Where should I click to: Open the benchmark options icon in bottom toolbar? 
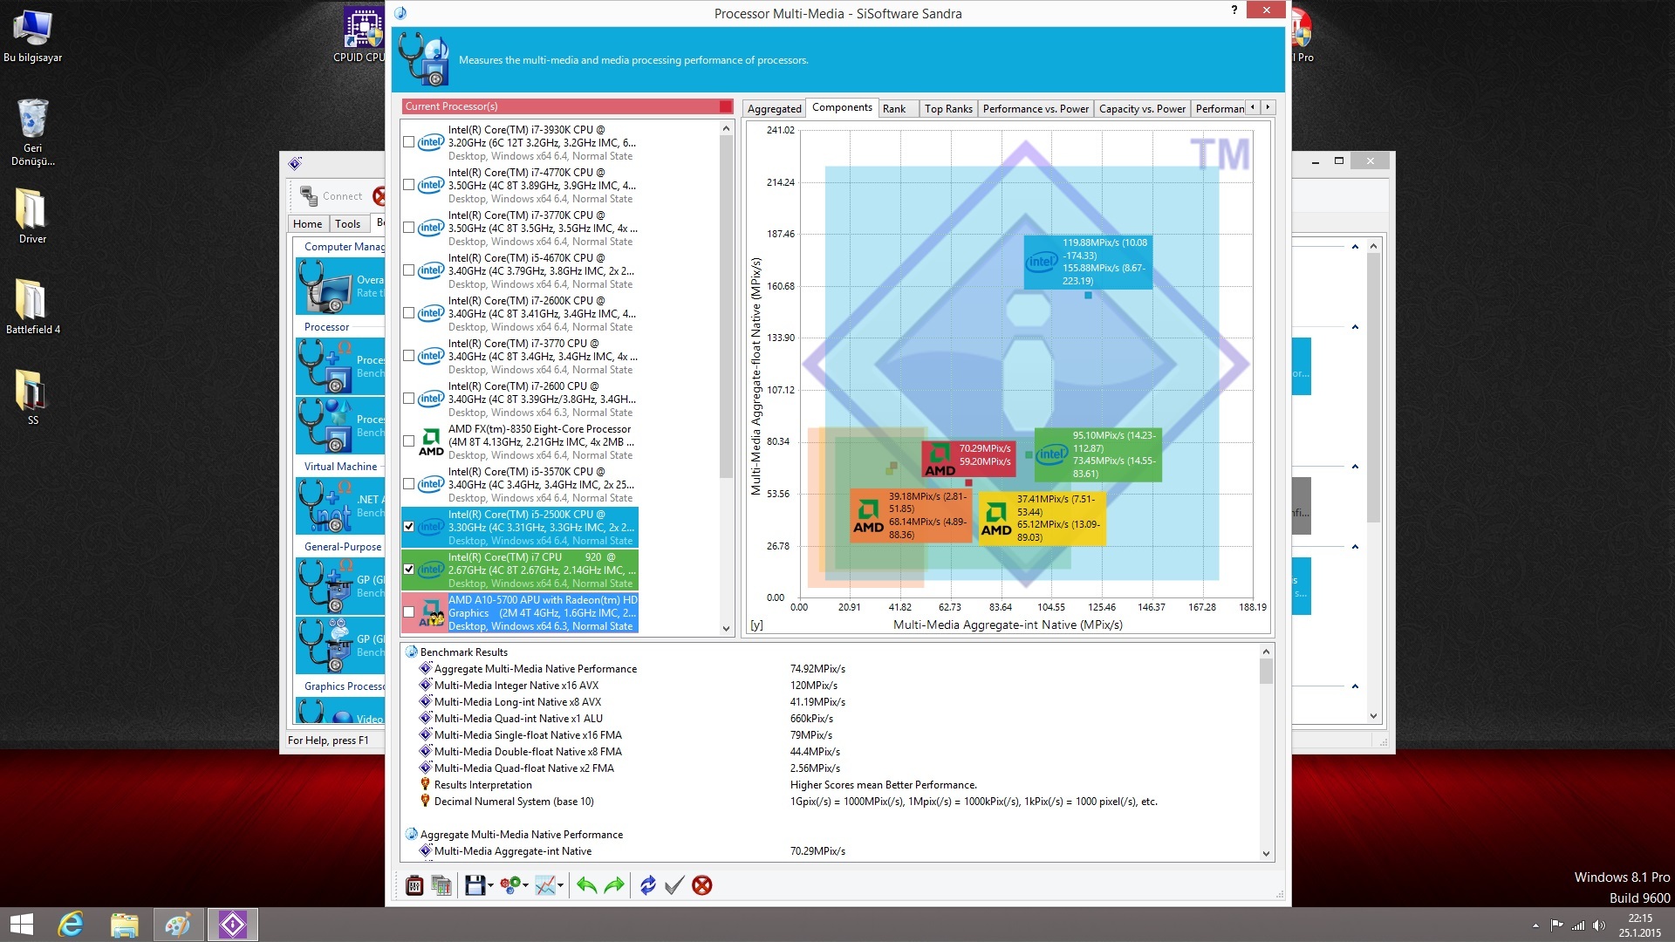click(414, 886)
